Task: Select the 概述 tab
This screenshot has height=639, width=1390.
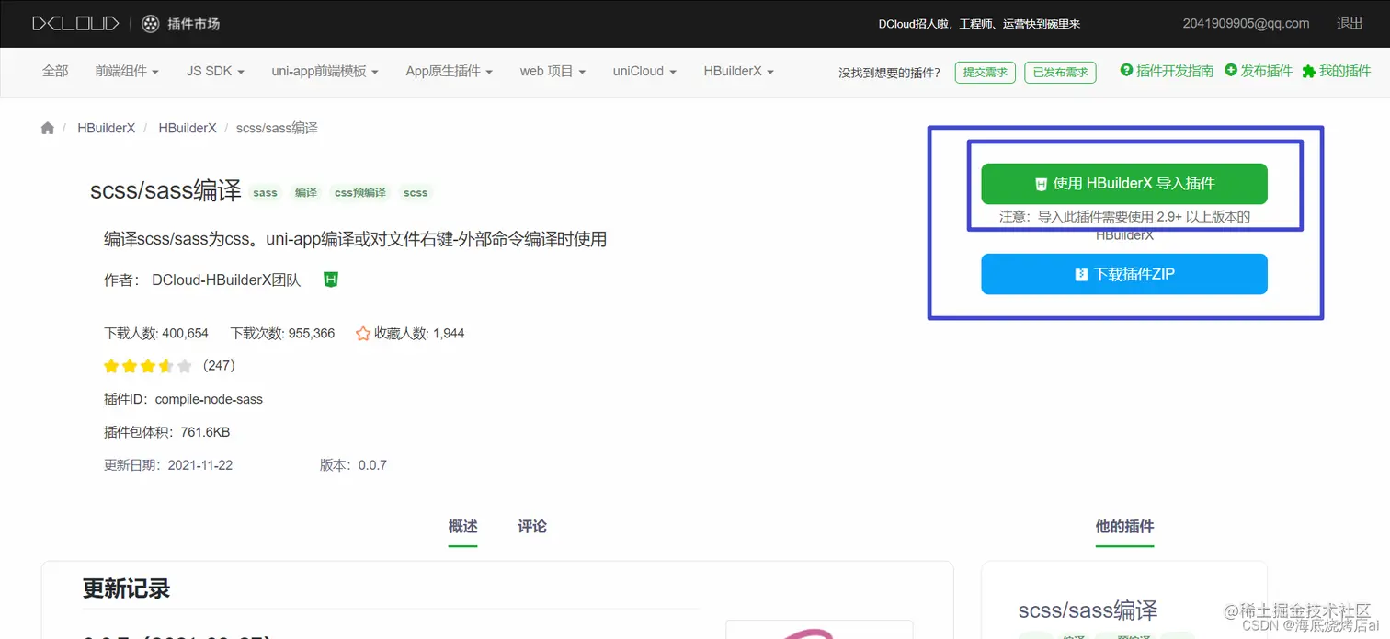Action: (462, 526)
